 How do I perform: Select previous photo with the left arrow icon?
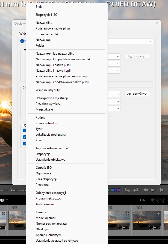pyautogui.click(x=146, y=190)
